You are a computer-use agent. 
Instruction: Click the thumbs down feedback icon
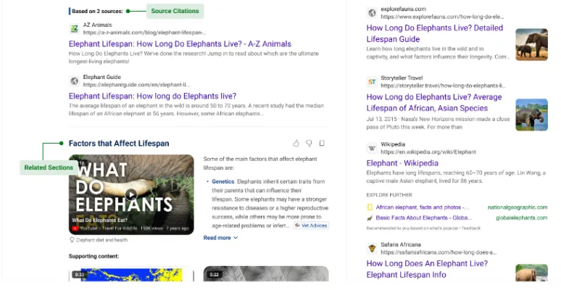point(309,144)
